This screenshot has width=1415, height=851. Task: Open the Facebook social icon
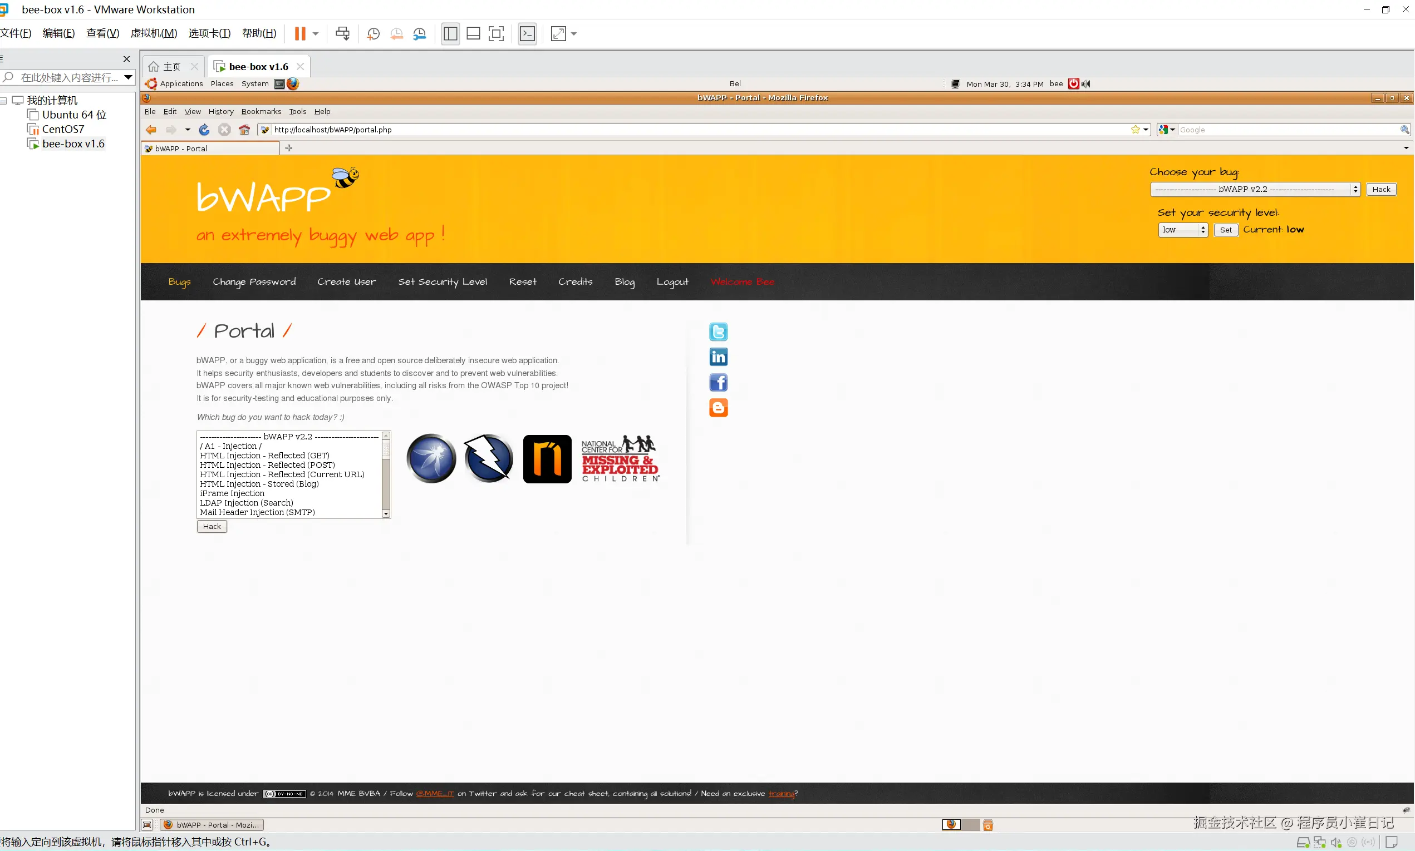(x=718, y=382)
